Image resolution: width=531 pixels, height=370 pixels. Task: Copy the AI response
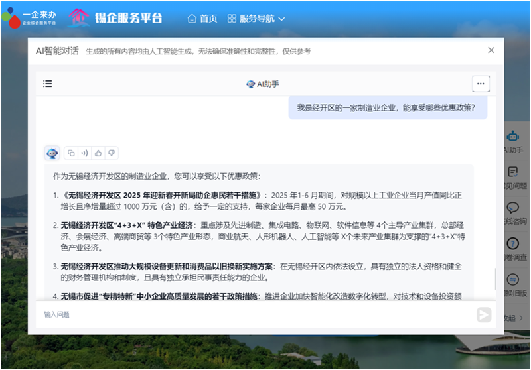pos(72,153)
